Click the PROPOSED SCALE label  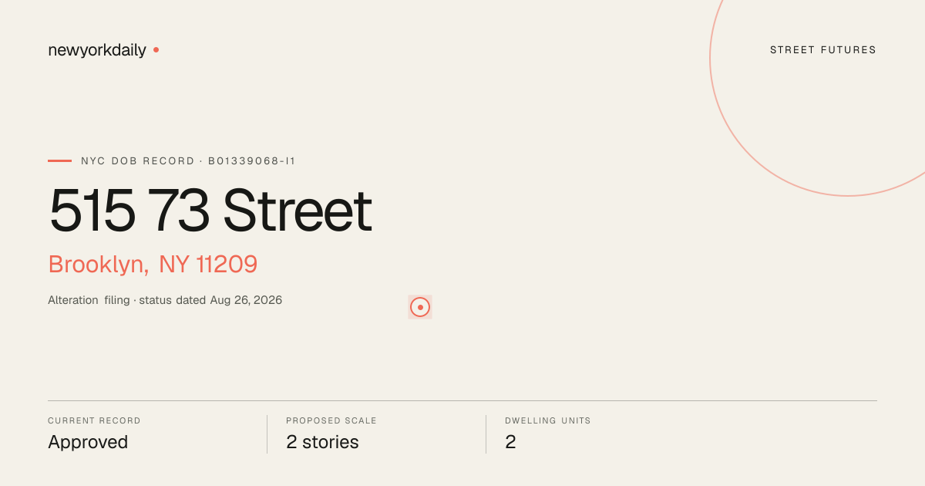click(x=331, y=421)
